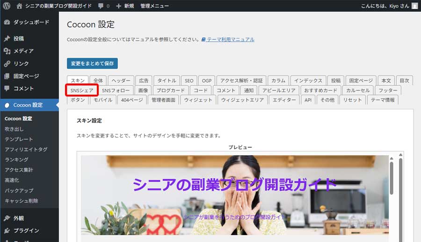Viewport: 421px width, 242px height.
Task: Select the スキン tab
Action: click(x=78, y=81)
